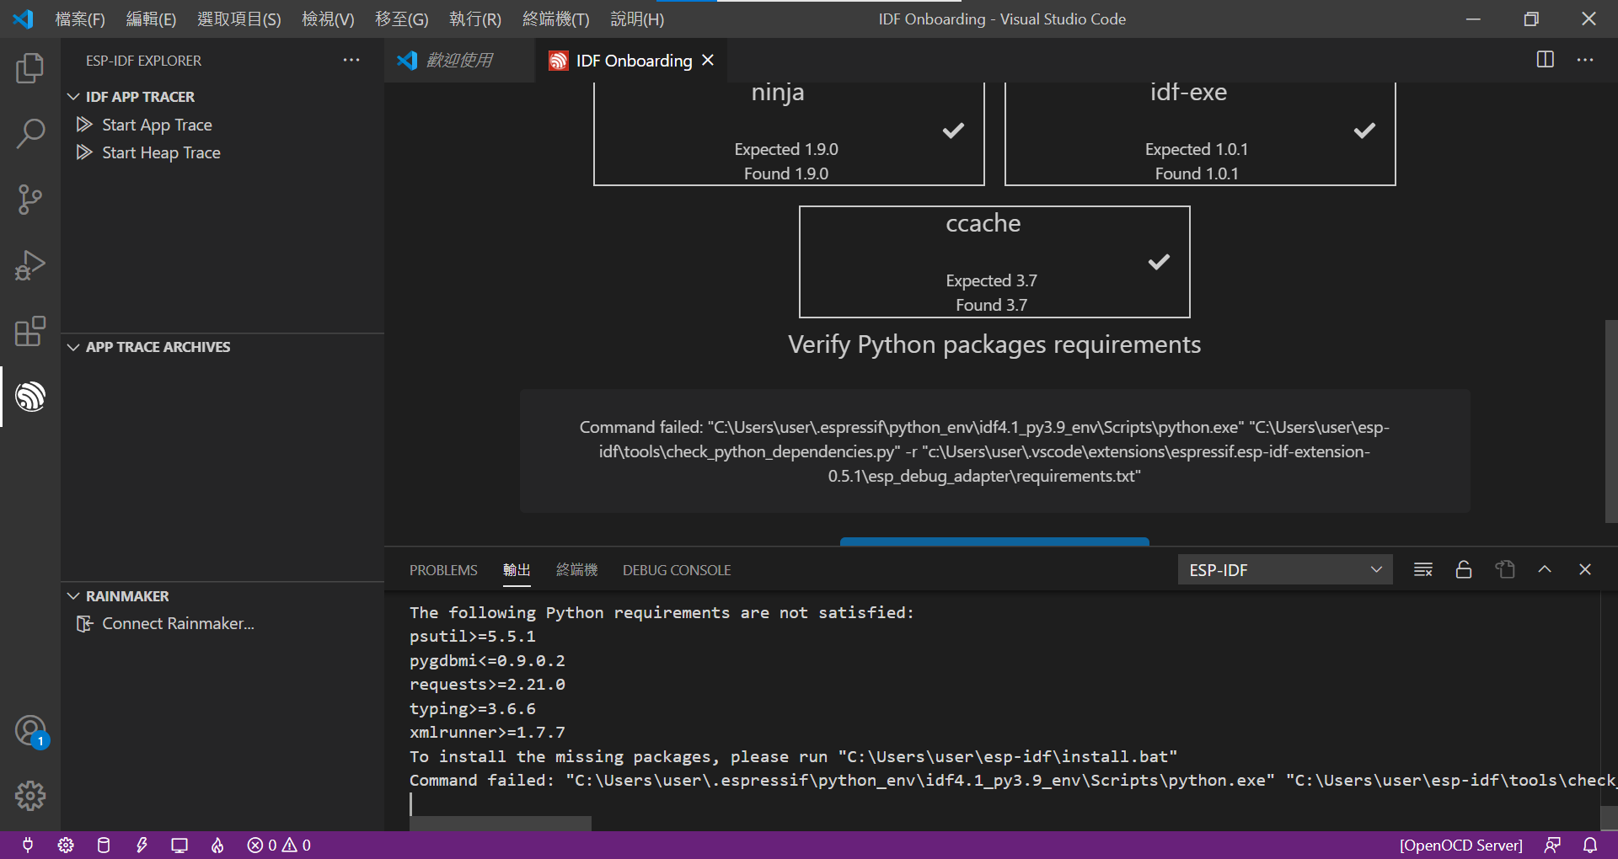This screenshot has width=1618, height=859.
Task: Open the Manage gear in activity bar
Action: pos(30,795)
